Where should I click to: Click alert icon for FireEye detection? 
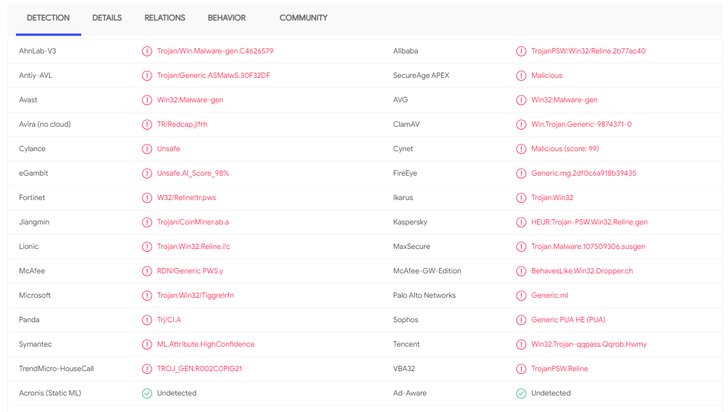click(x=521, y=173)
